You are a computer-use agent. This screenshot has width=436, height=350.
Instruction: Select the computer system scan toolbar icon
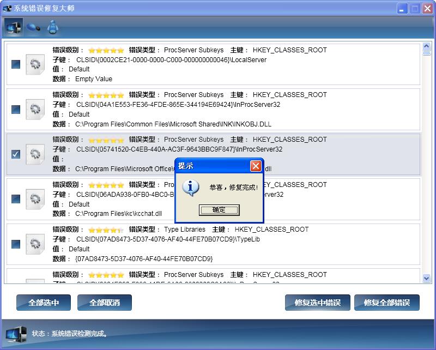click(13, 27)
